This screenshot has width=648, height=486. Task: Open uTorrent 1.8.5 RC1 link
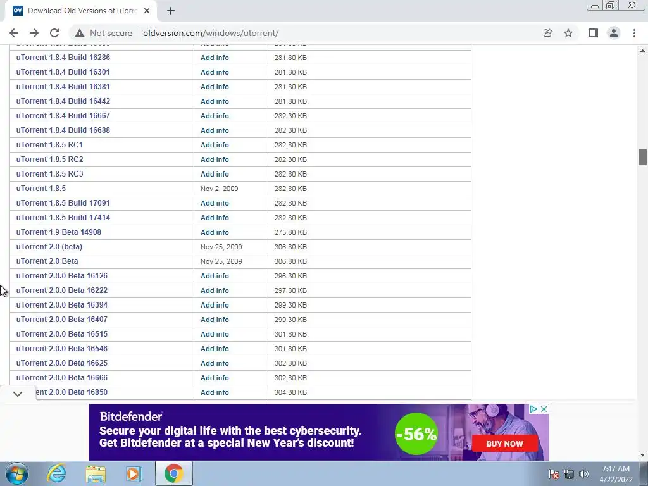tap(49, 145)
